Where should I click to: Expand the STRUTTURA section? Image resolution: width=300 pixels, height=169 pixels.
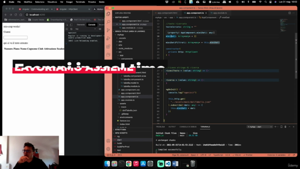[120, 130]
